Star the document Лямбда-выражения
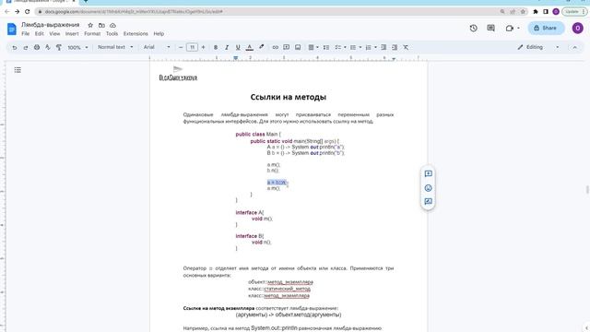This screenshot has height=332, width=590. [90, 25]
